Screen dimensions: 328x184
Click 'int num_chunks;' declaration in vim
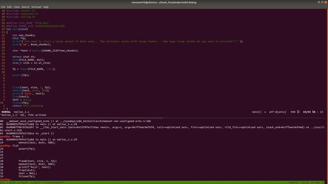click(x=24, y=35)
